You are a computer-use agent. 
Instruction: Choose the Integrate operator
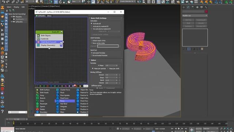tap(63, 107)
